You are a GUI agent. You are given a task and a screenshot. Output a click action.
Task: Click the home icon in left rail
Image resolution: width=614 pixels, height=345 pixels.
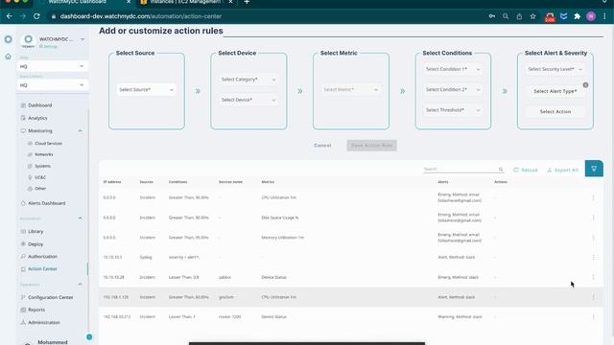tap(8, 57)
